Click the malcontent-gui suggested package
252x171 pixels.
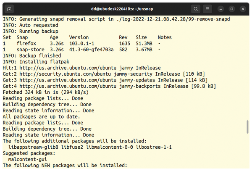[28, 159]
